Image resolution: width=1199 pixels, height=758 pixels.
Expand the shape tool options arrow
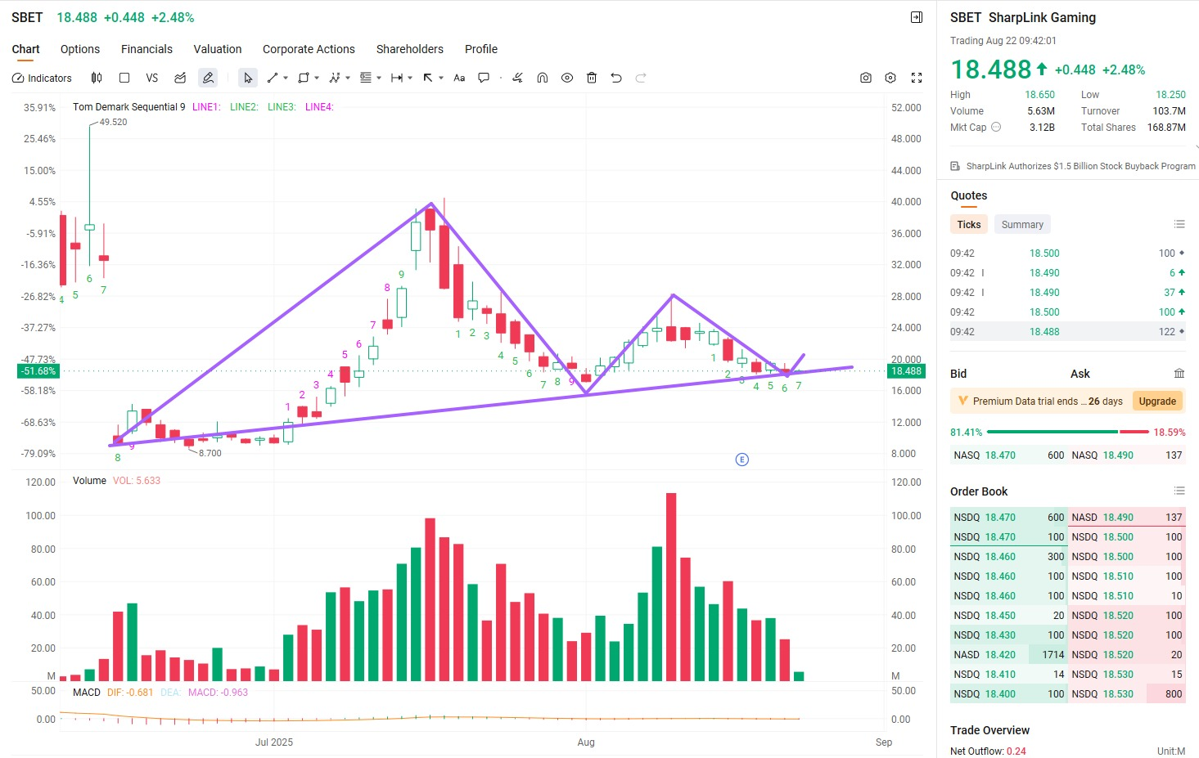(x=317, y=78)
